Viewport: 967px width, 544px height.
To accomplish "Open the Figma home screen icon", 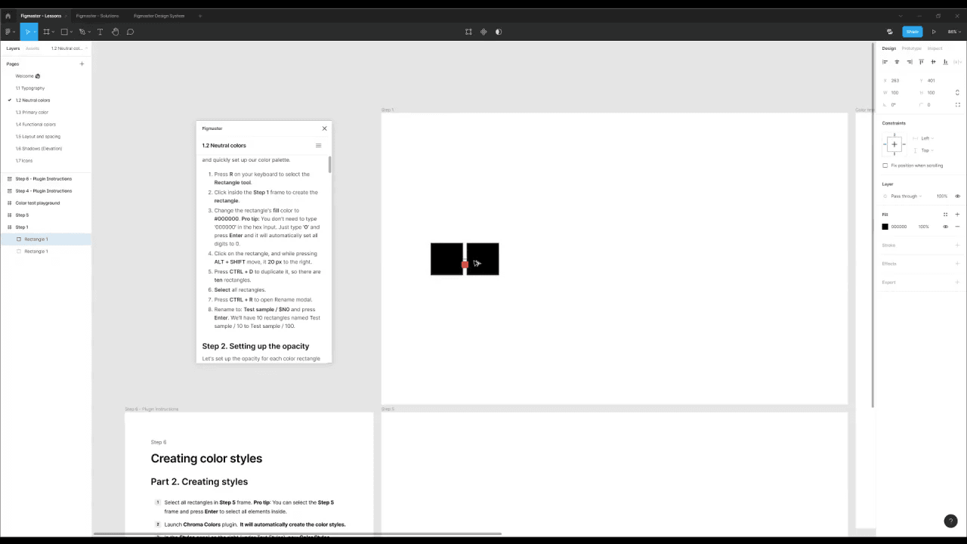I will coord(8,16).
